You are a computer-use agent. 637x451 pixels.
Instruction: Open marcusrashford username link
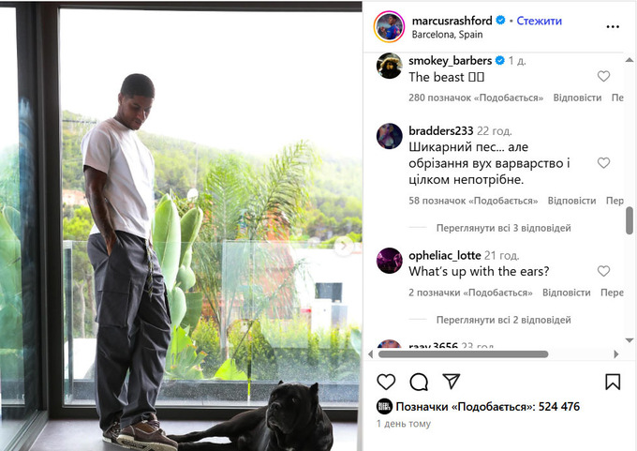(452, 21)
